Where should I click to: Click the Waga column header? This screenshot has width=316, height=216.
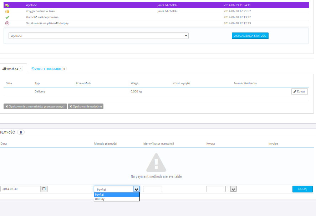pos(134,83)
